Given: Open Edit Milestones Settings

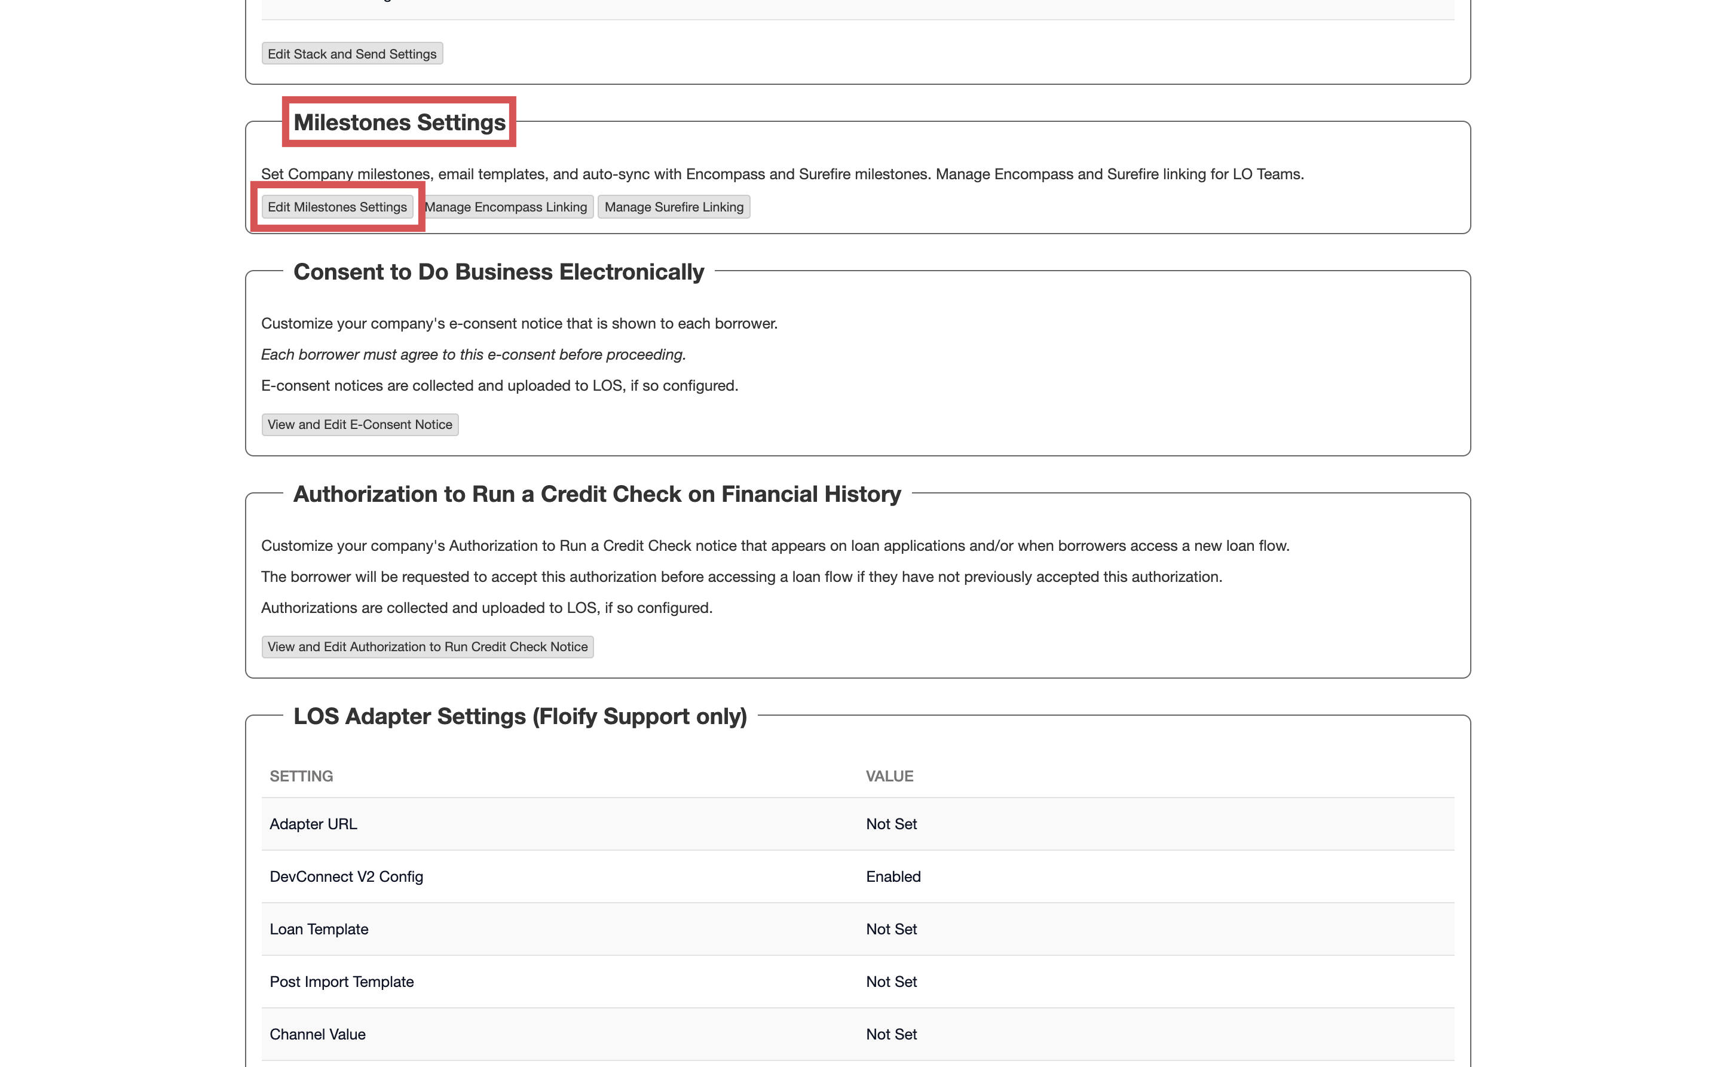Looking at the screenshot, I should (x=336, y=207).
